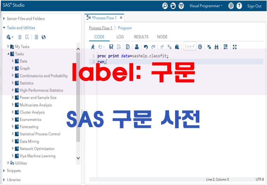Select the *Process Flow 1 tab
This screenshot has height=185, width=267.
[104, 18]
